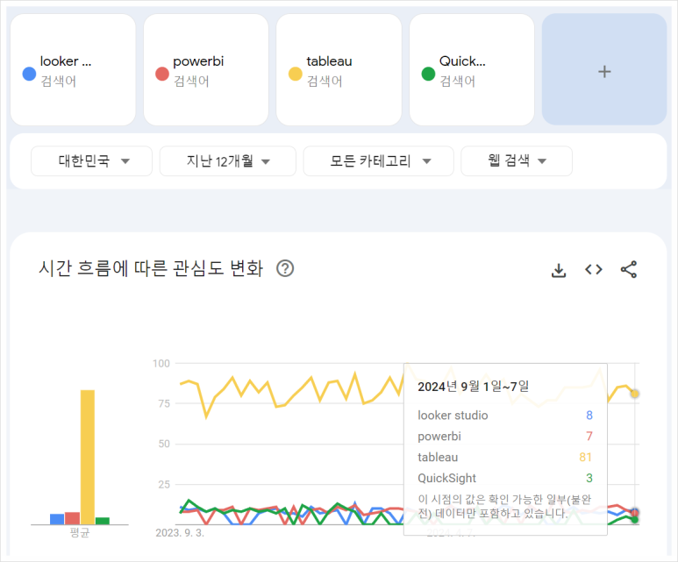Click the yellow tableau average bar
This screenshot has width=678, height=562.
pyautogui.click(x=88, y=457)
